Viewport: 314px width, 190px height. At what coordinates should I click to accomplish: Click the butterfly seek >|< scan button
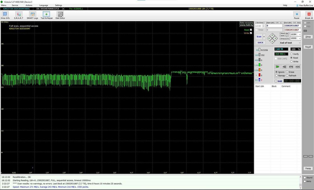(x=298, y=66)
